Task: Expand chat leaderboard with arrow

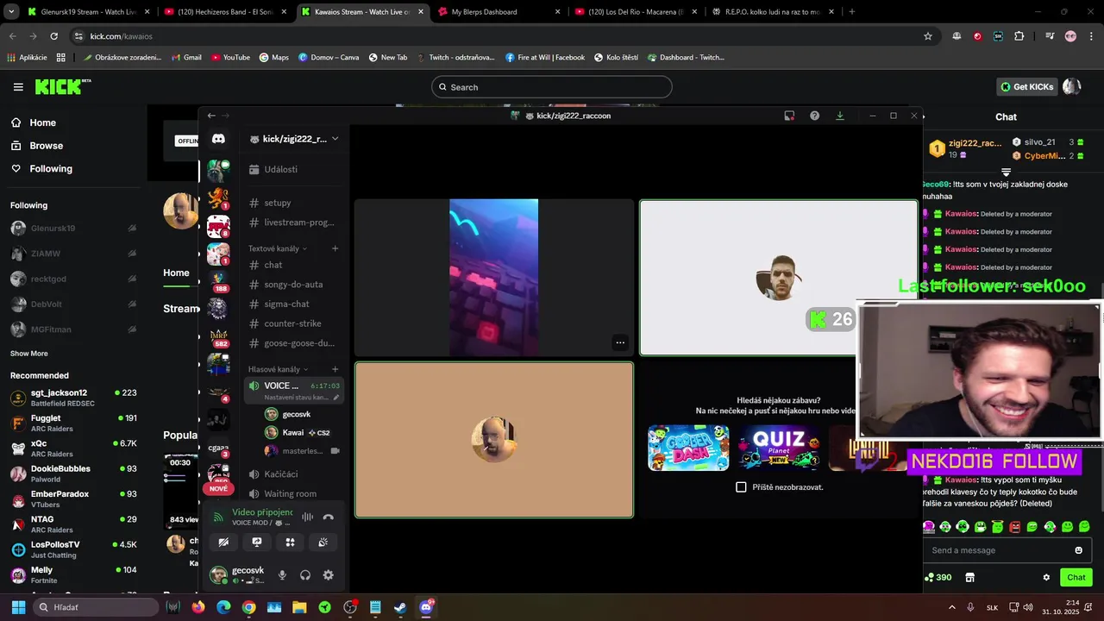Action: pos(1006,172)
